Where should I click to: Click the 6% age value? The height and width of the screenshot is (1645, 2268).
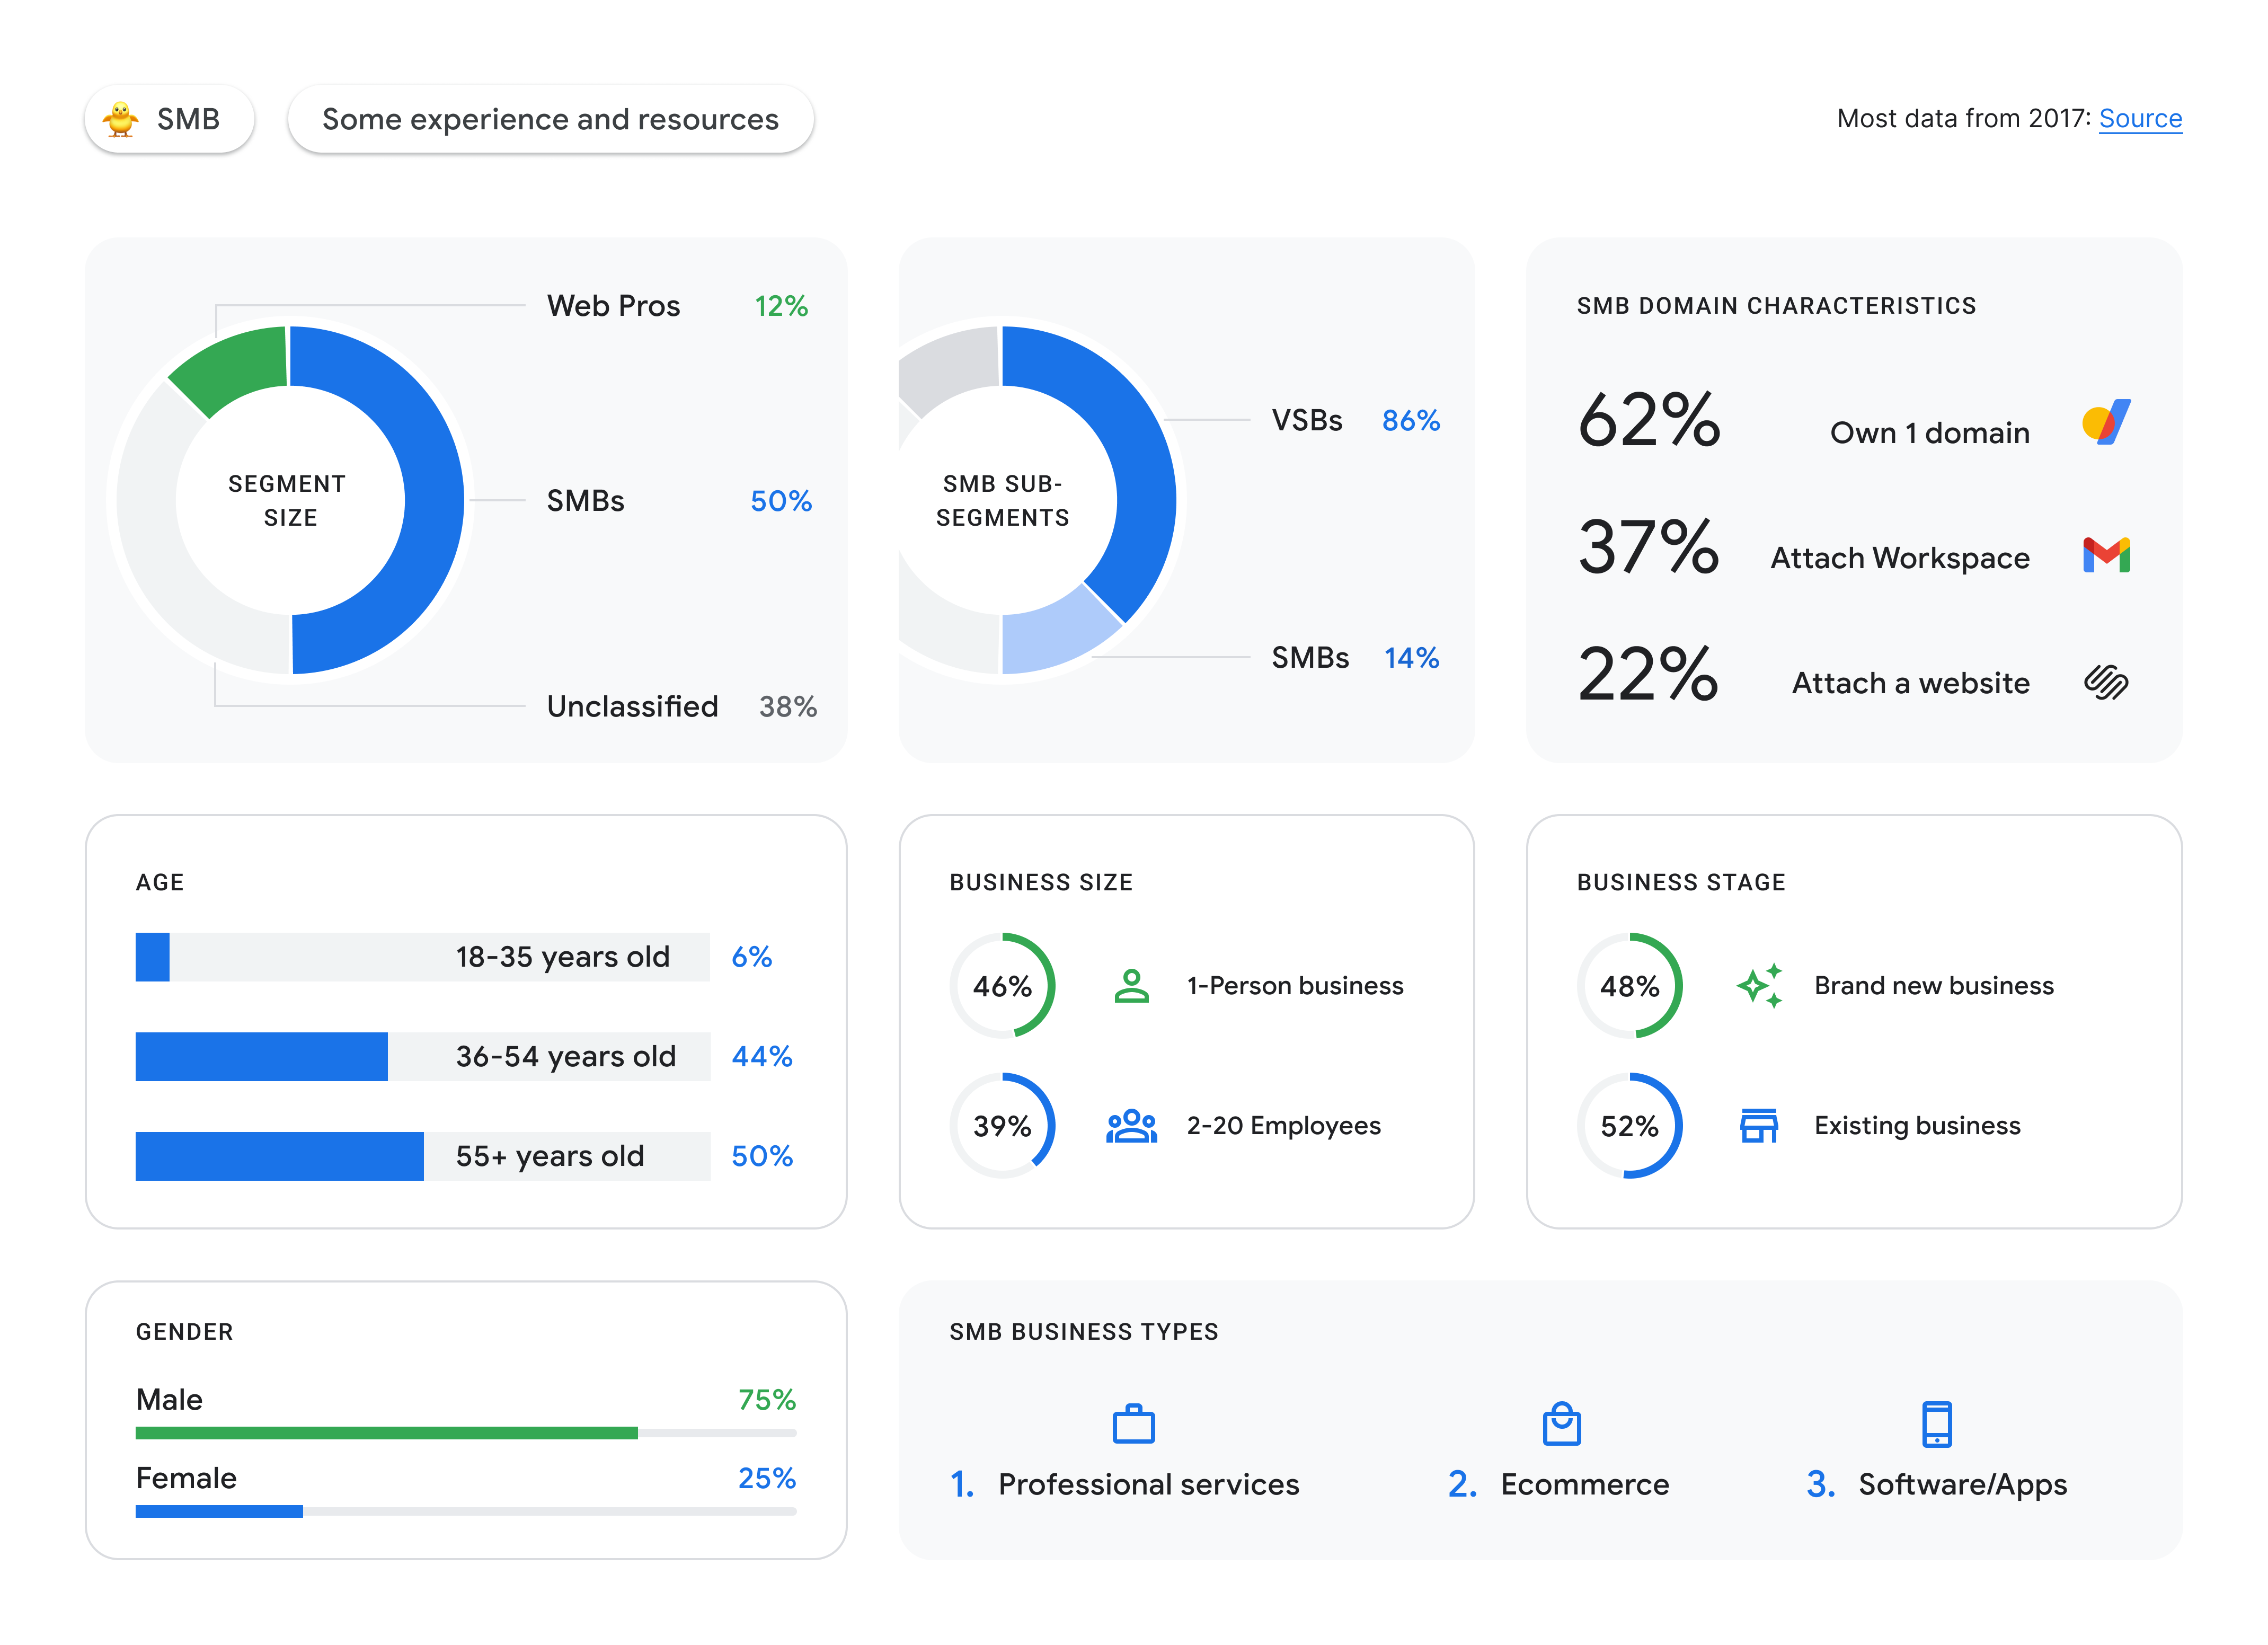pyautogui.click(x=751, y=957)
